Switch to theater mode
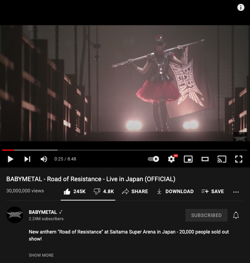Image resolution: width=250 pixels, height=263 pixels. point(205,159)
